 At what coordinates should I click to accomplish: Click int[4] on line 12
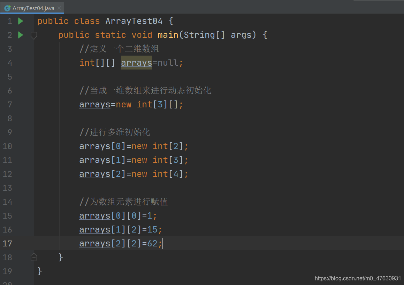click(x=168, y=174)
